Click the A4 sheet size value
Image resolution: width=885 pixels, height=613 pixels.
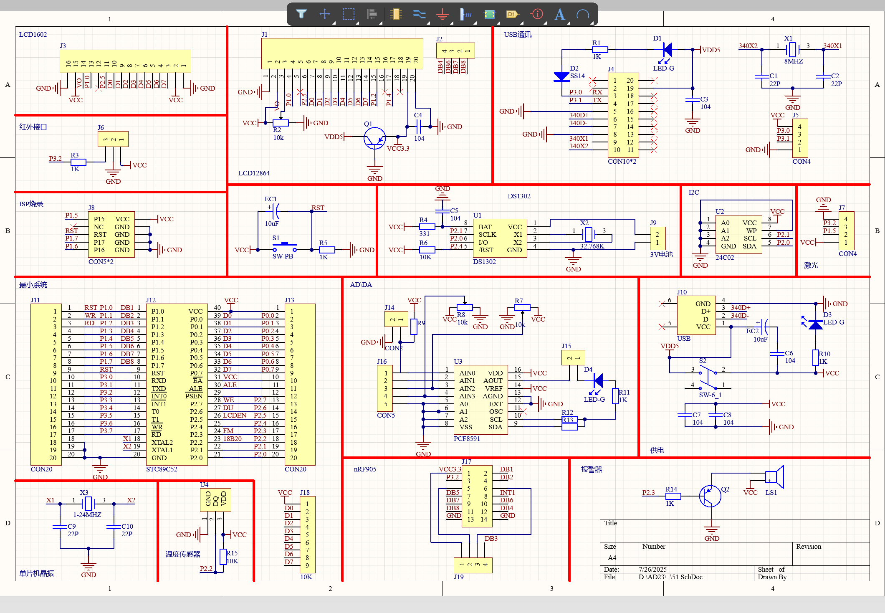click(612, 557)
